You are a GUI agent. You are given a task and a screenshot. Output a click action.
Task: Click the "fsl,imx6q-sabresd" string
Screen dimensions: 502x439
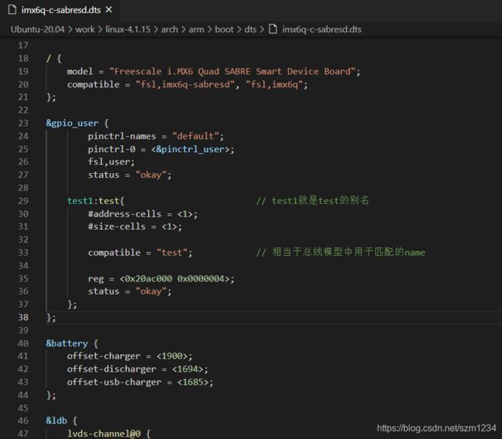[x=185, y=84]
